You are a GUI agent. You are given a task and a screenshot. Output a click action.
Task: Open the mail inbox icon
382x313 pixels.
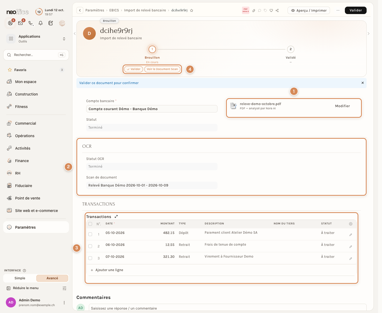point(20,23)
